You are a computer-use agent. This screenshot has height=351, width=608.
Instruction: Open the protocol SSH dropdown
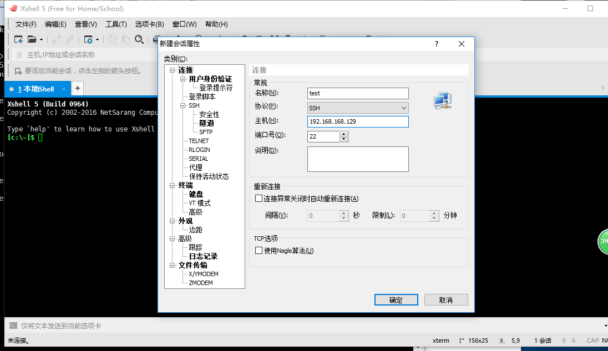pos(358,108)
